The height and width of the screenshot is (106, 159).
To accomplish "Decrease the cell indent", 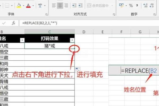I will tap(74, 6).
